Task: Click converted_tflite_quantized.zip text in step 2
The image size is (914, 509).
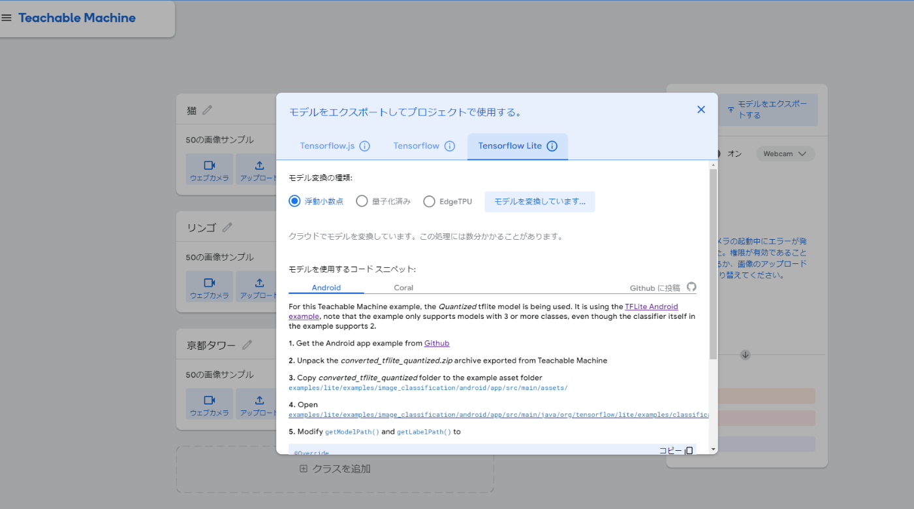Action: pyautogui.click(x=397, y=361)
